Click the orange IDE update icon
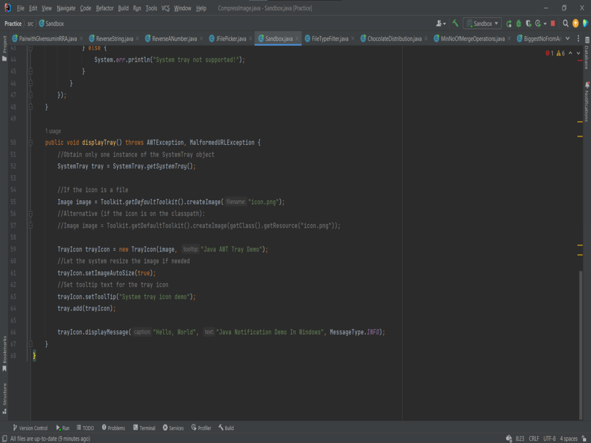The height and width of the screenshot is (443, 591). 575,23
